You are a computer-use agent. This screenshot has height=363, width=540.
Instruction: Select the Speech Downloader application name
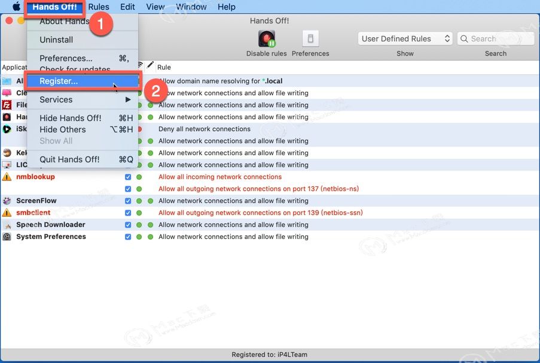coord(51,225)
